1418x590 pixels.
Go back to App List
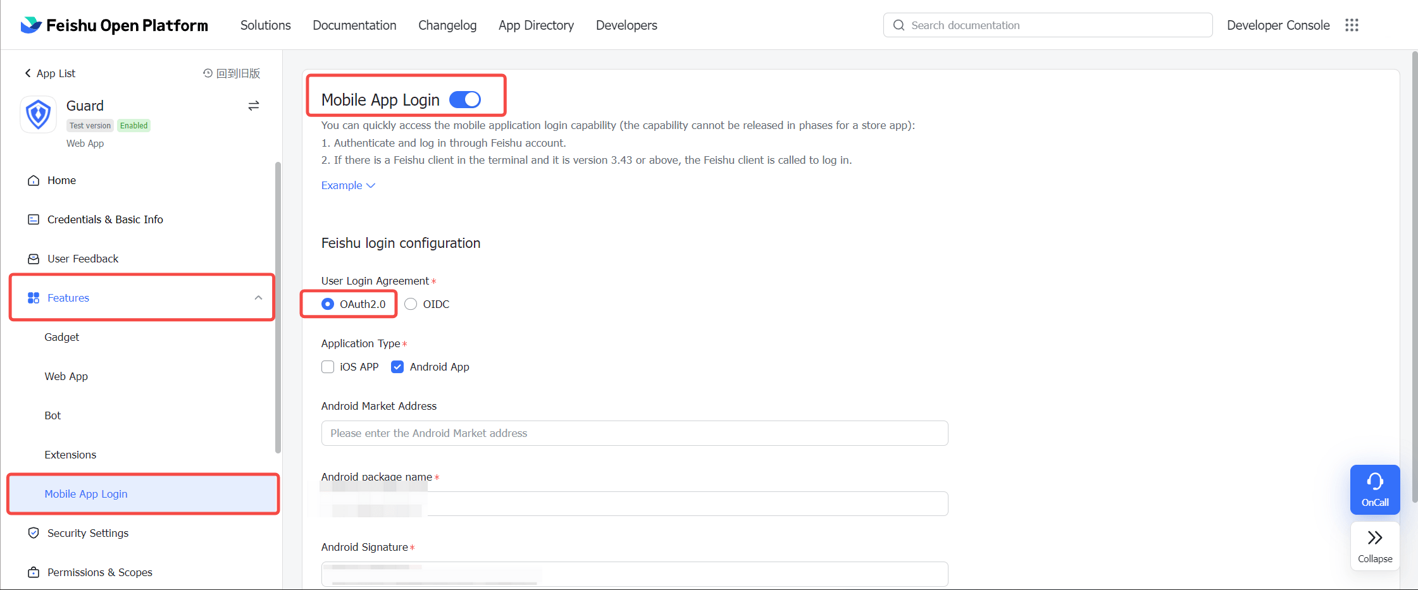pyautogui.click(x=50, y=73)
